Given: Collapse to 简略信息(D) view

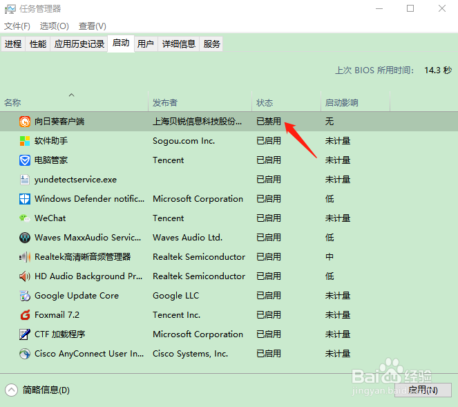Looking at the screenshot, I should 37,390.
